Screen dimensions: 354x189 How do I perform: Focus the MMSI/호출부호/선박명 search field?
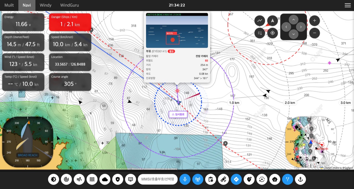point(158,179)
